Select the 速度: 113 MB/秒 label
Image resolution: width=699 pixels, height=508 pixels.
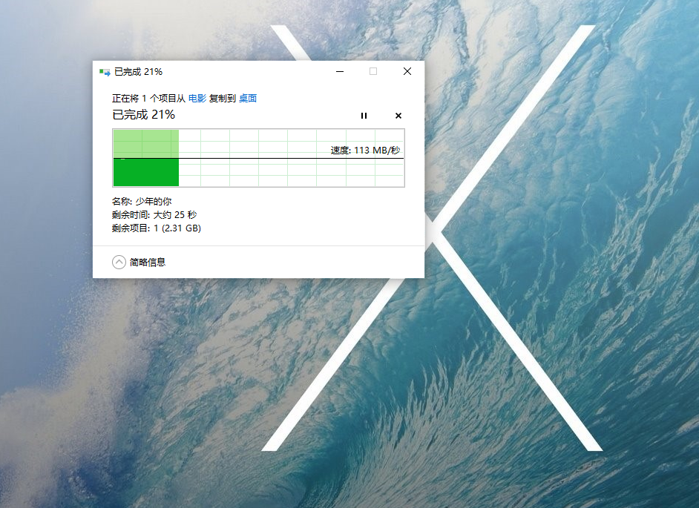pos(365,151)
